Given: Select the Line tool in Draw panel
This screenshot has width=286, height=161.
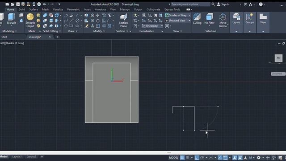Looking at the screenshot, I should [x=71, y=21].
